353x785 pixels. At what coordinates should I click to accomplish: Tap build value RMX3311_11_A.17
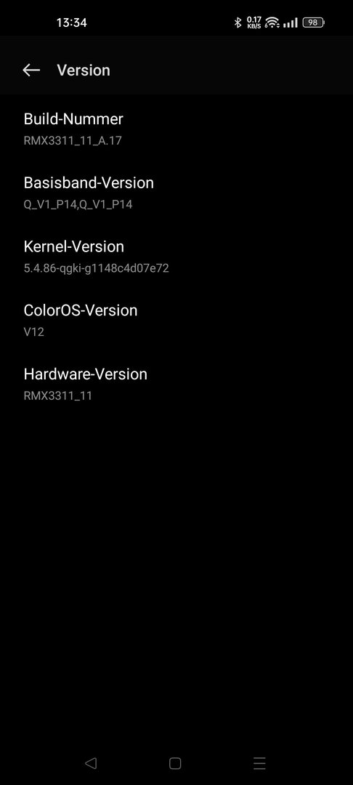pyautogui.click(x=73, y=141)
